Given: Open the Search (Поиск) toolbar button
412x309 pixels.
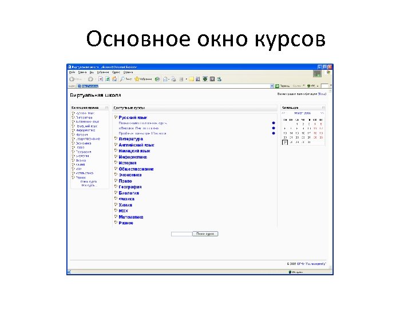Looking at the screenshot, I should [125, 79].
